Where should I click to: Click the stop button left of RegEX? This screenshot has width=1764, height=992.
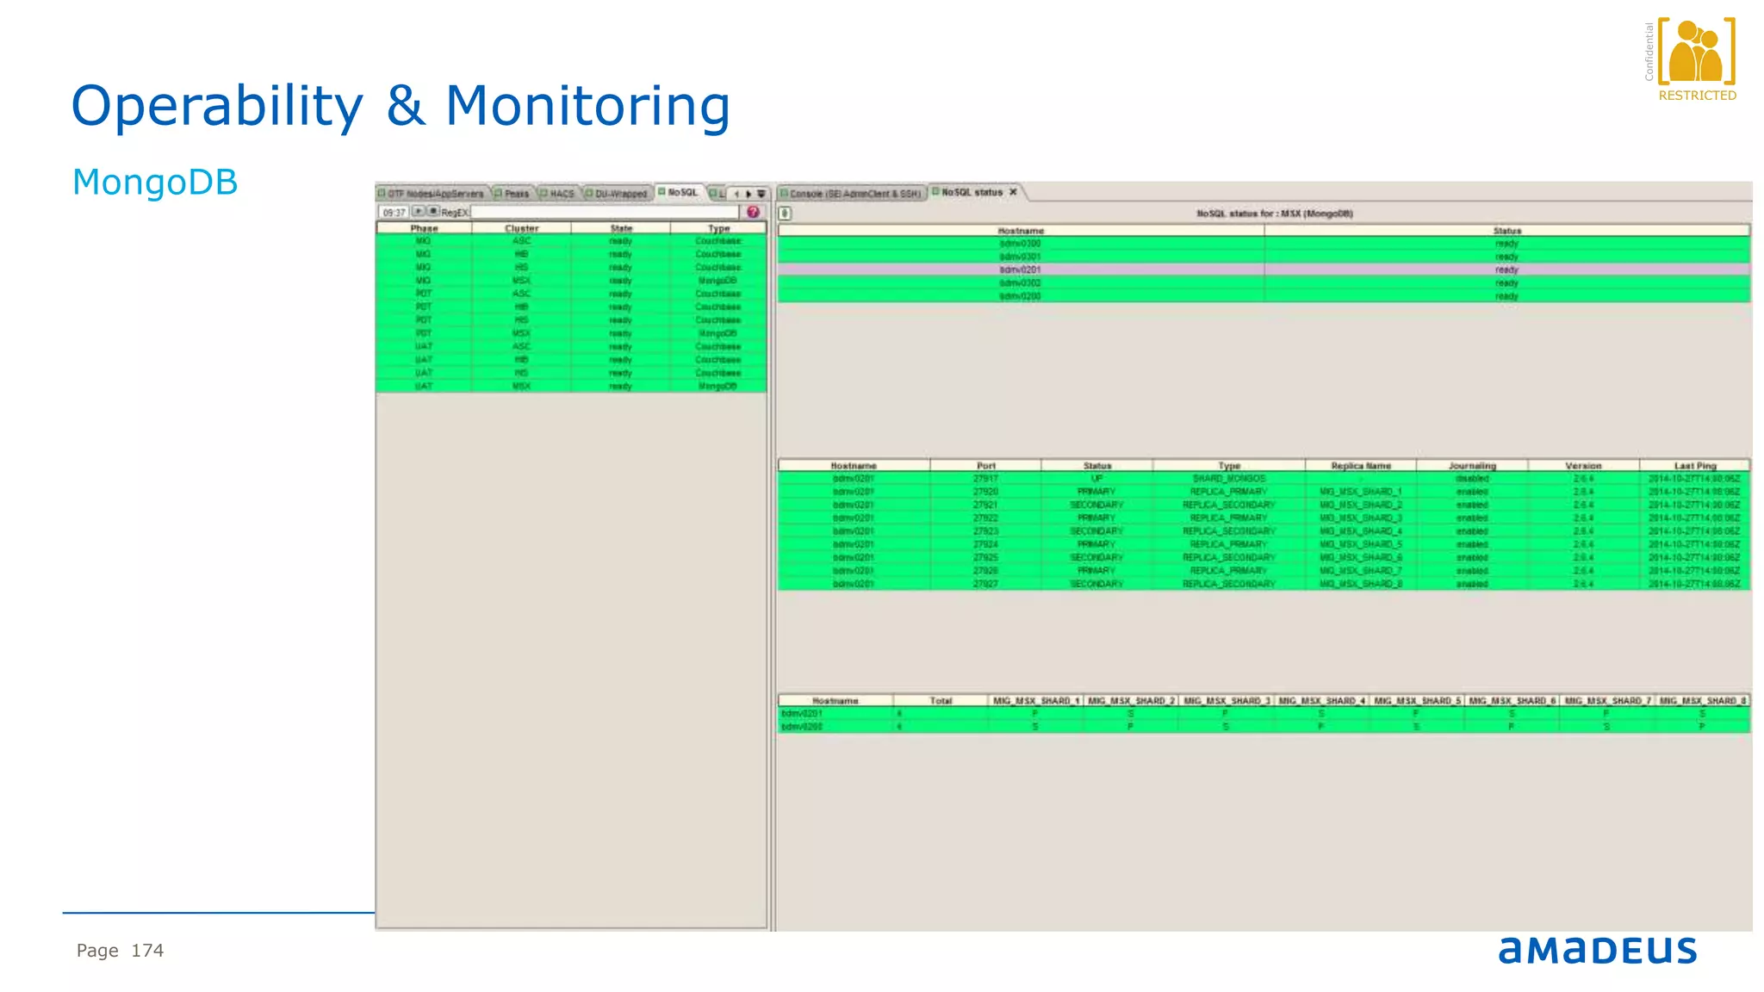(x=433, y=211)
